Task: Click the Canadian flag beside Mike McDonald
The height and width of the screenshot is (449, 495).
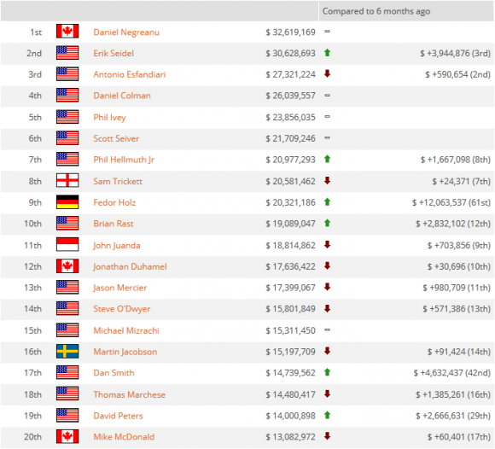Action: [67, 436]
